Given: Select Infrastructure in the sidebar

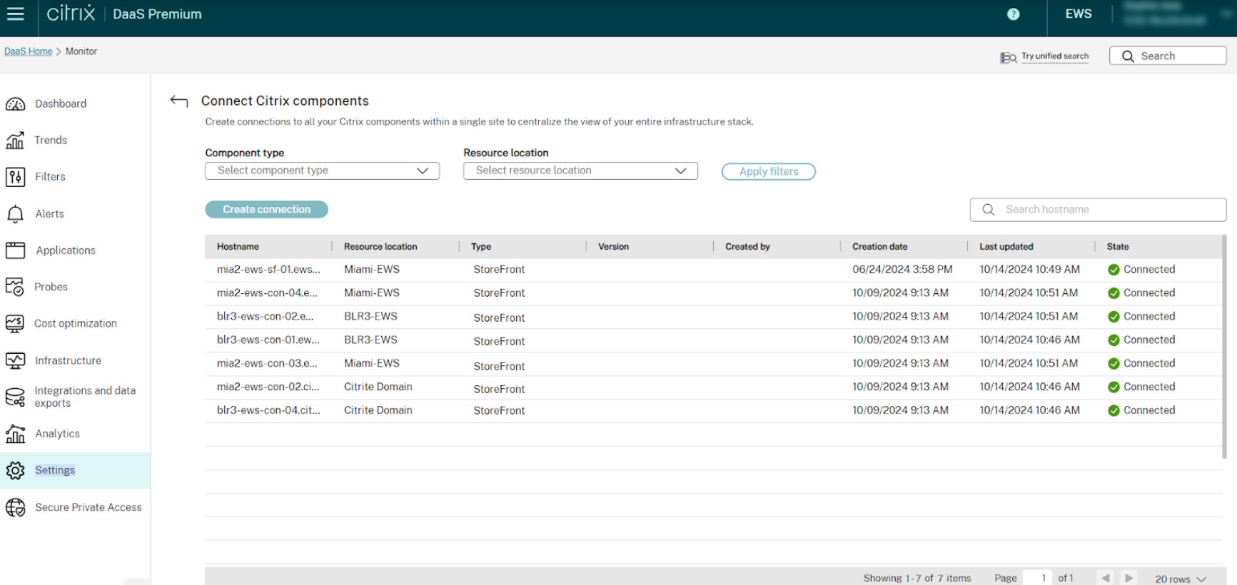Looking at the screenshot, I should 68,361.
